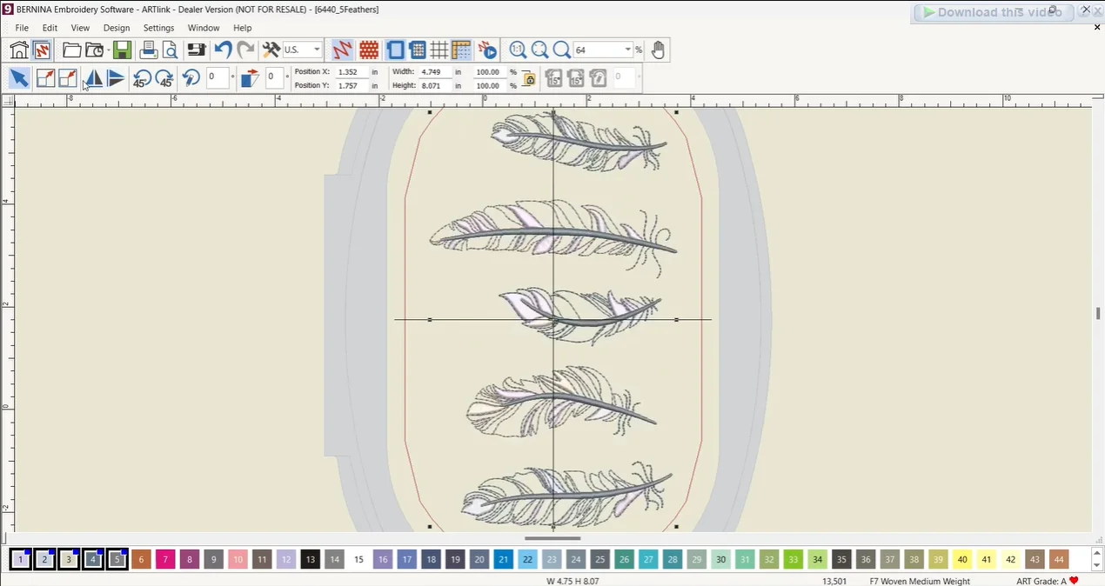Open the View menu
The width and height of the screenshot is (1105, 586).
80,28
